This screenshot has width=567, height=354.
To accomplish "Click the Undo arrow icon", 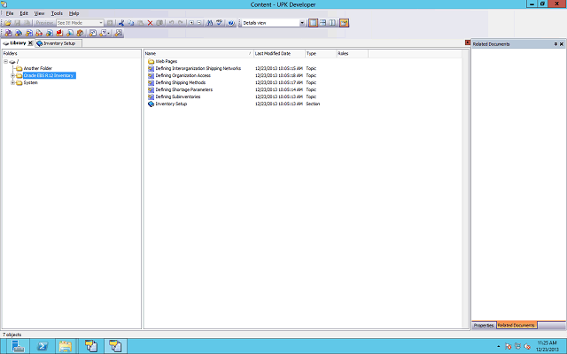I will pos(169,22).
